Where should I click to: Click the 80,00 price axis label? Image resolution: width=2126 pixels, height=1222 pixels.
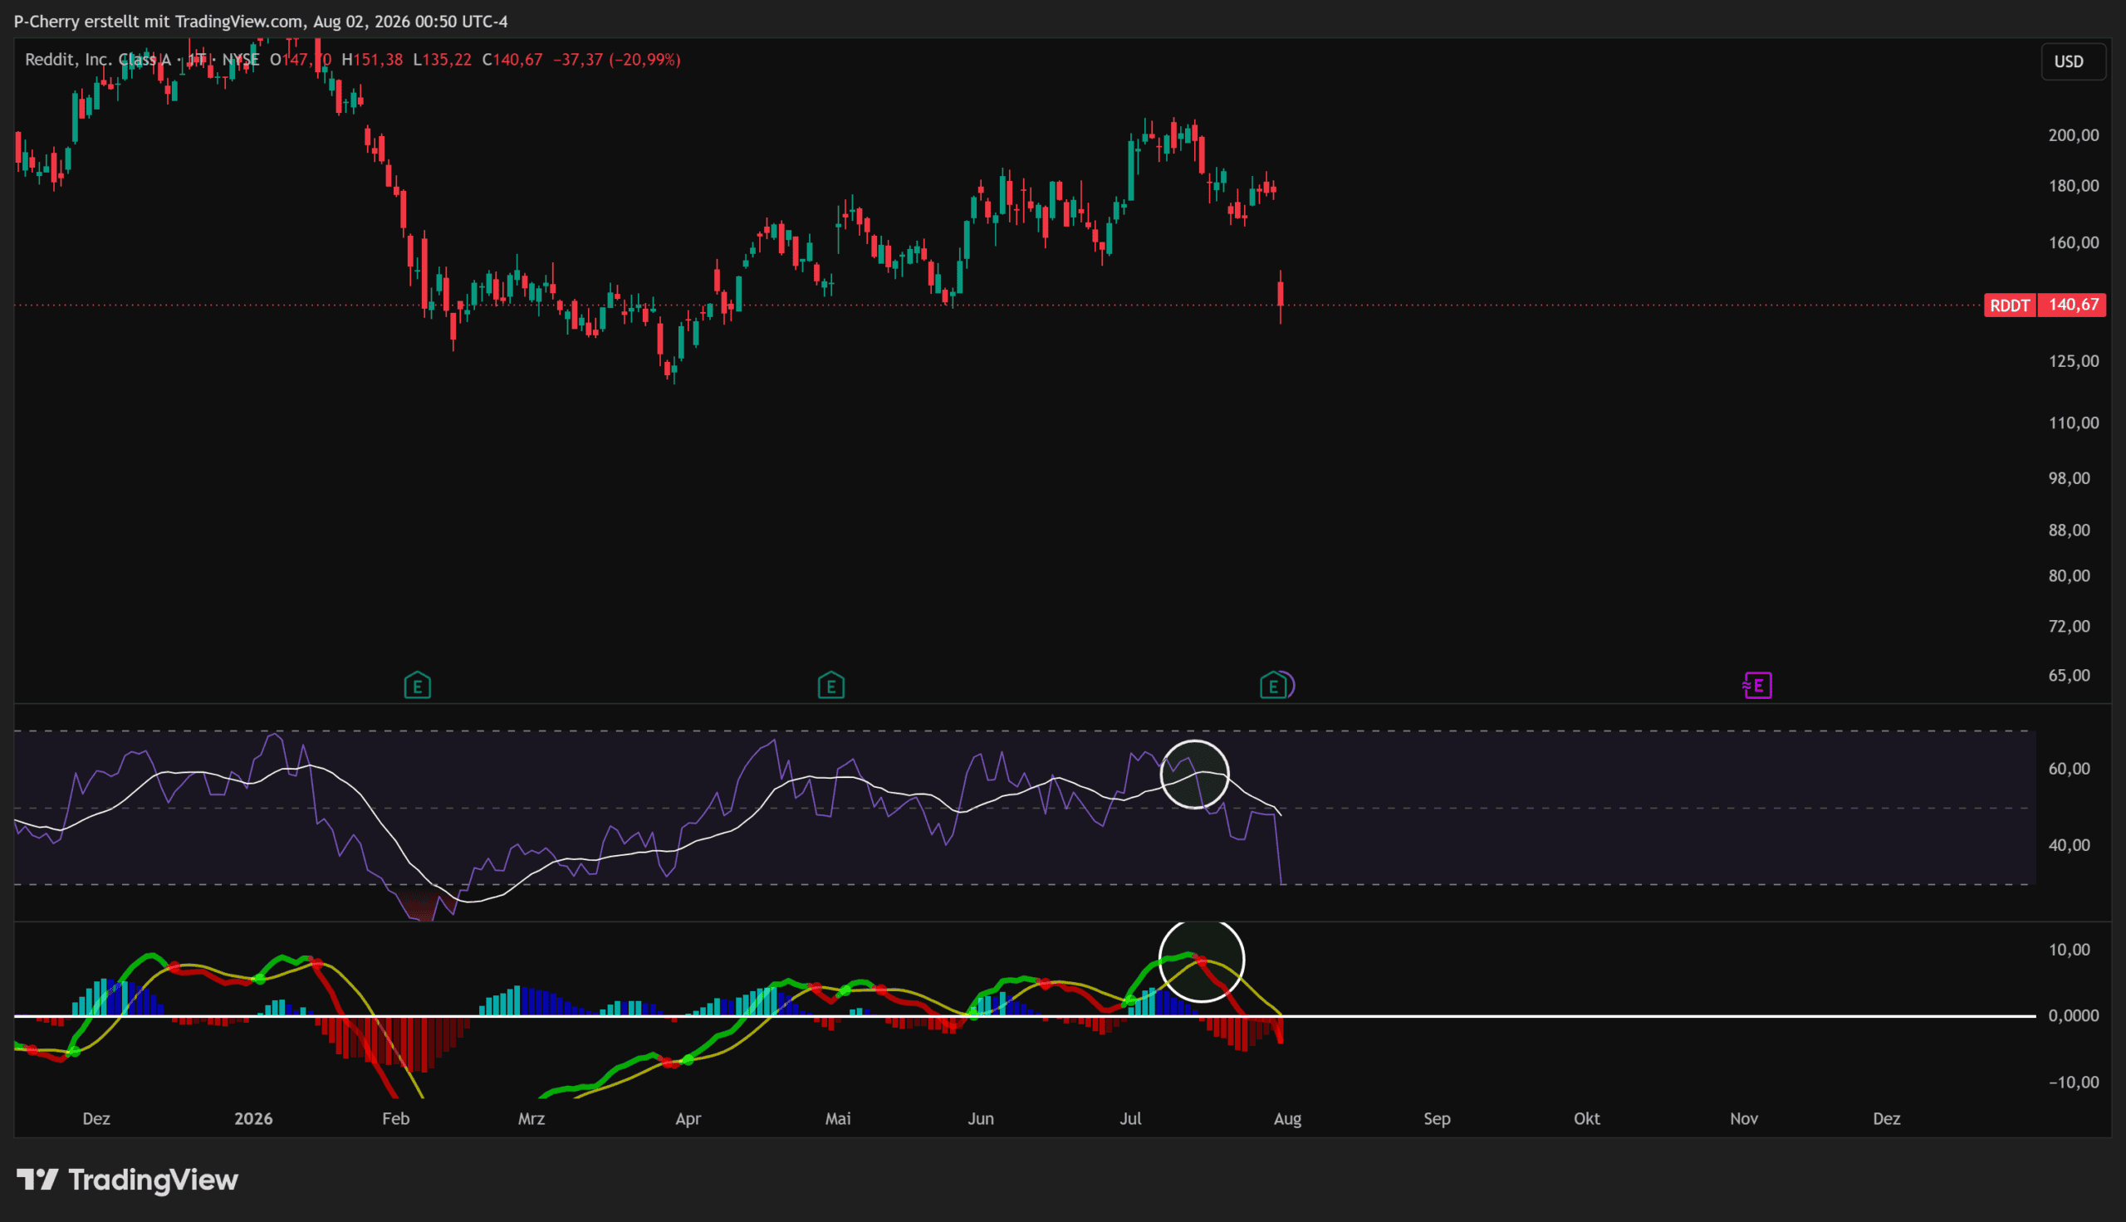(x=2069, y=576)
